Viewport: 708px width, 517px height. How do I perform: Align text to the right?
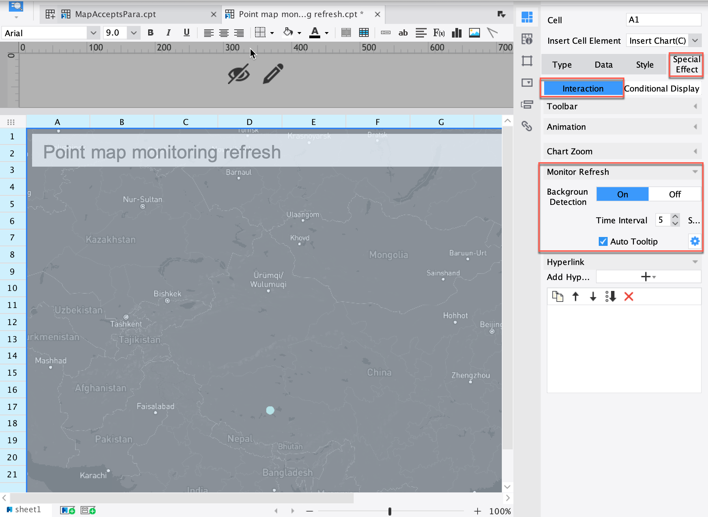[239, 33]
